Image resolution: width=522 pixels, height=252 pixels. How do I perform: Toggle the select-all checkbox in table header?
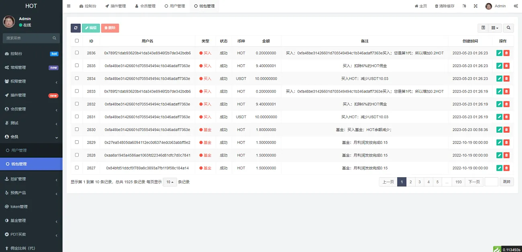tap(77, 41)
